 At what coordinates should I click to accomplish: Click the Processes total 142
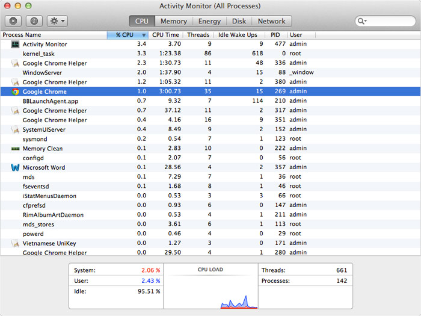point(342,281)
